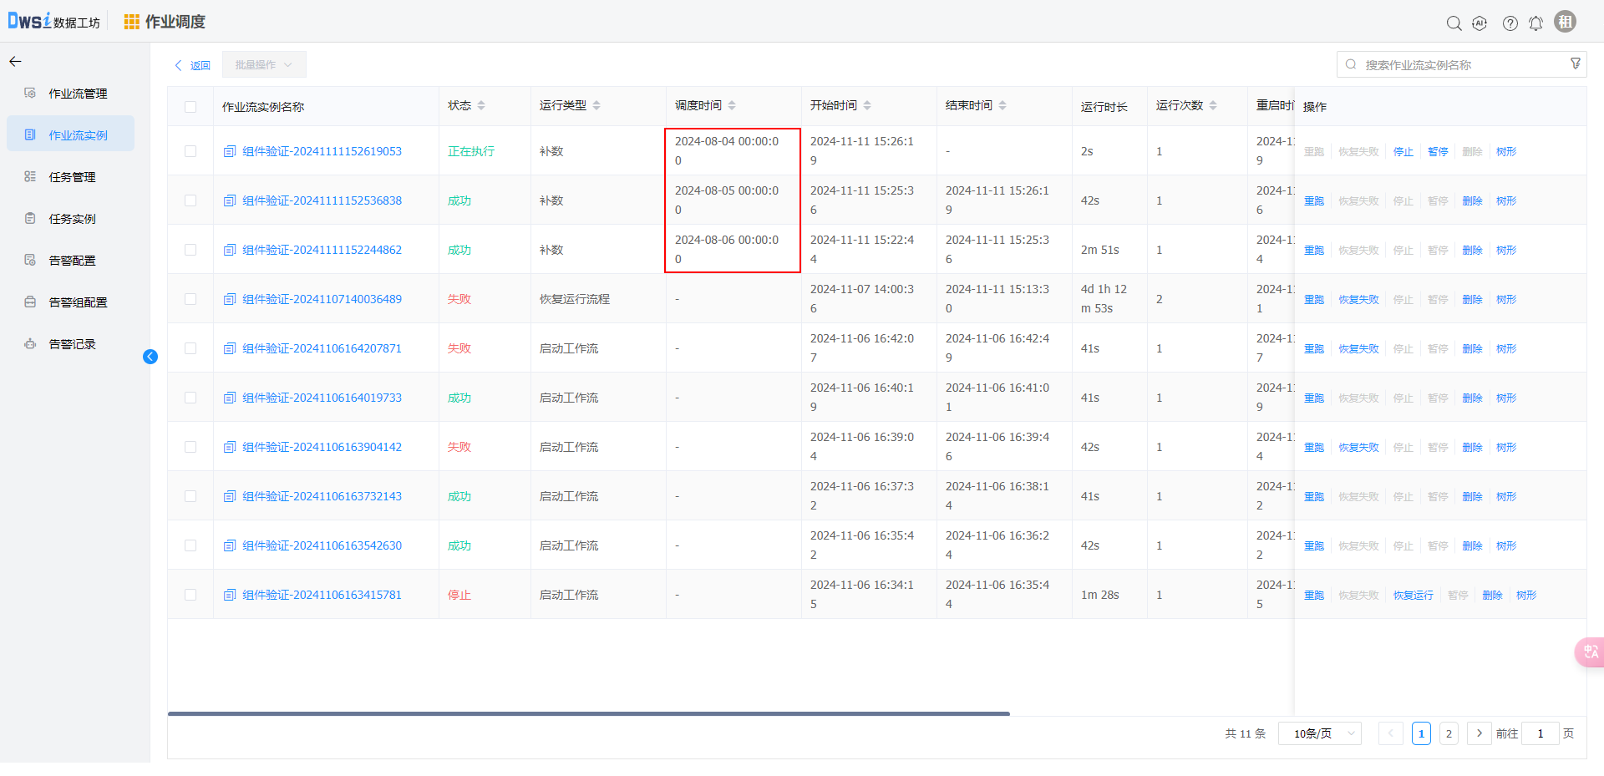The width and height of the screenshot is (1604, 776).
Task: Click the back arrow icon above sidebar
Action: (x=15, y=62)
